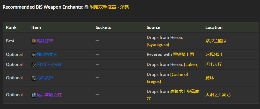Image resolution: width=260 pixels, height=109 pixels.
Task: Open the 黑锋骑士团 reputation link
Action: pos(183,54)
